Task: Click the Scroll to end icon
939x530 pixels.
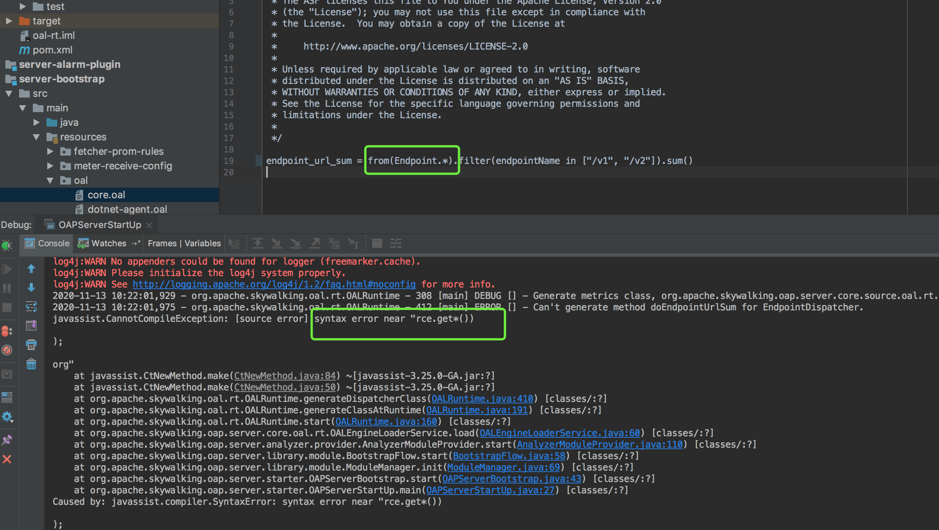Action: point(31,325)
